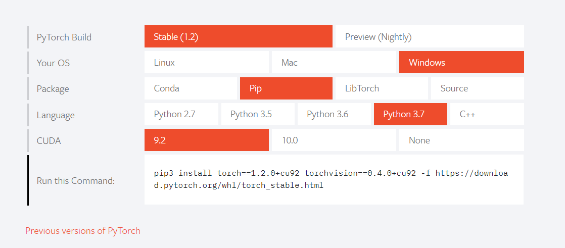565x248 pixels.
Task: Click the pip3 install command text
Action: 331,179
